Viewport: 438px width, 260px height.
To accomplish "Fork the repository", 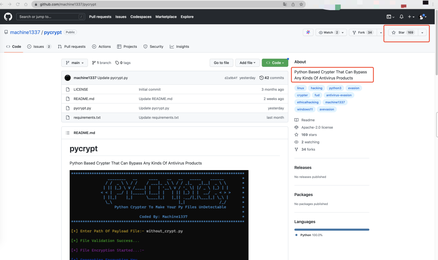I will [x=363, y=32].
